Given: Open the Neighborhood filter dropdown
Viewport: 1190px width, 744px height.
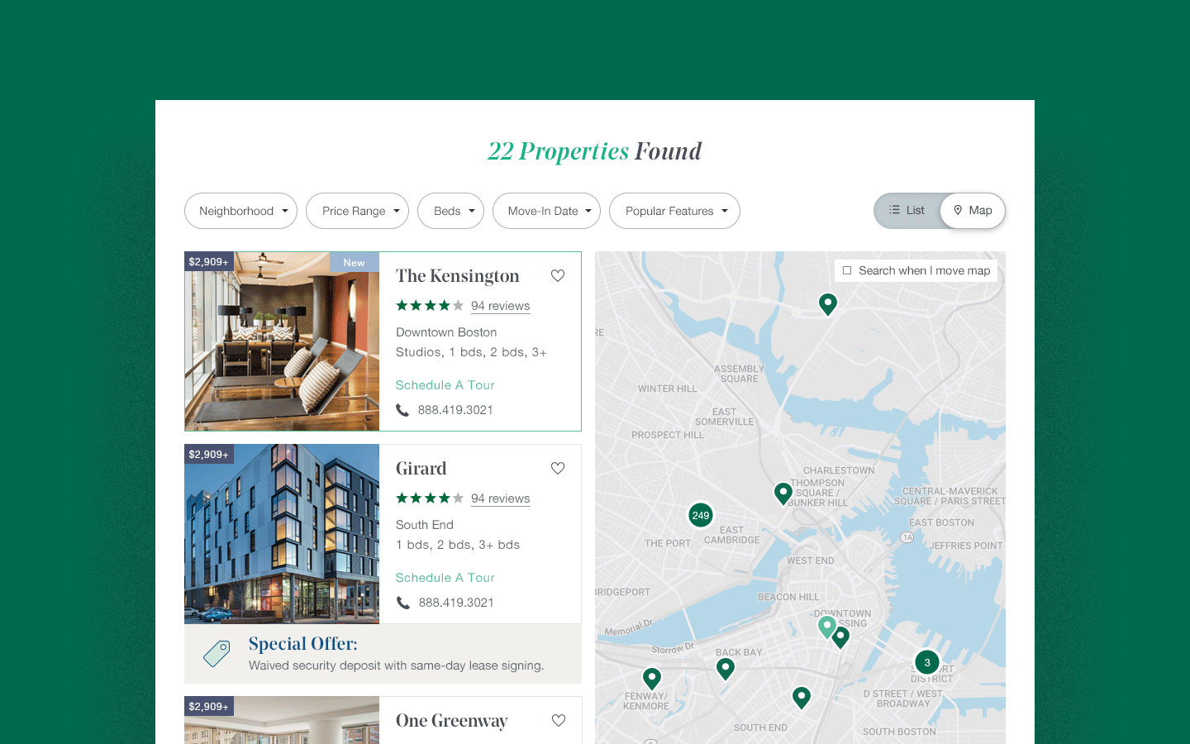Looking at the screenshot, I should 240,211.
